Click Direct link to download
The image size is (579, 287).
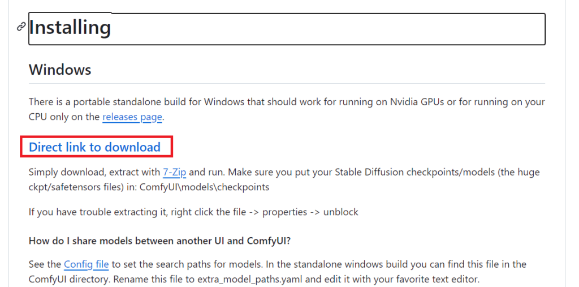[x=94, y=147]
